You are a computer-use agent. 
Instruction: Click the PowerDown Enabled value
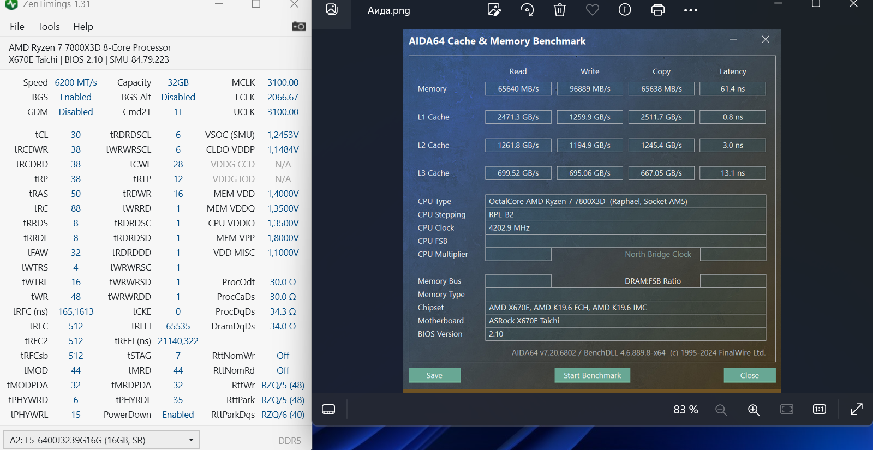[178, 415]
